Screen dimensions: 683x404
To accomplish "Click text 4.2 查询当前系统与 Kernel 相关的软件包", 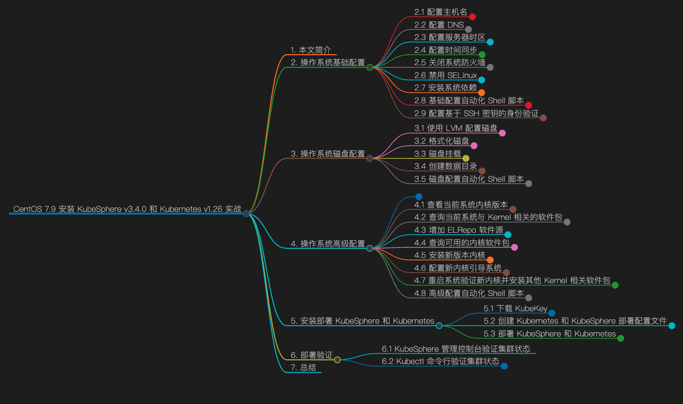I will coord(488,217).
